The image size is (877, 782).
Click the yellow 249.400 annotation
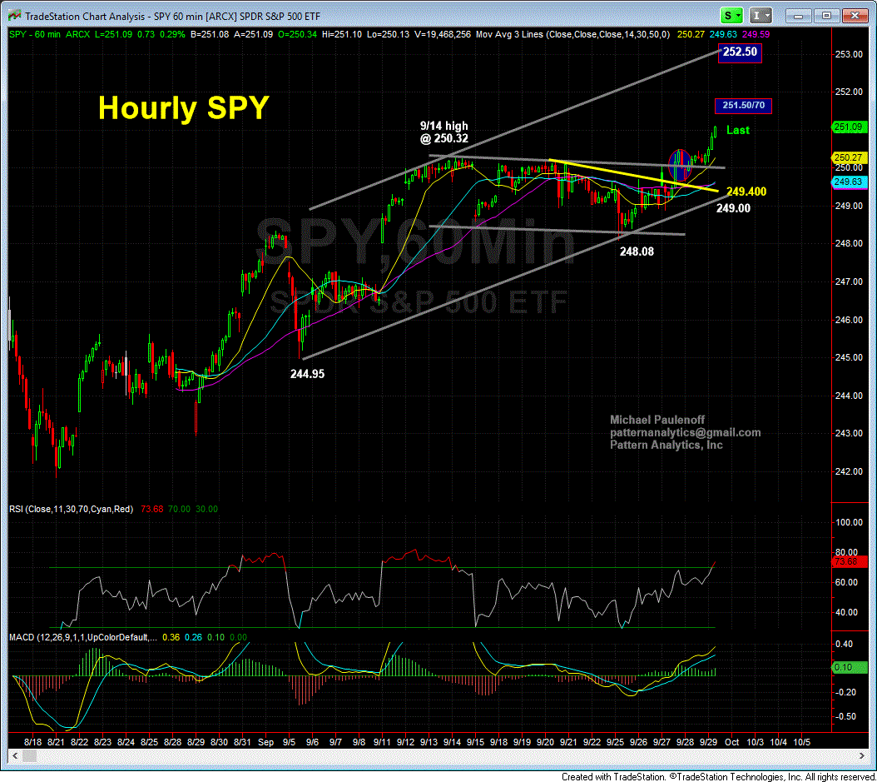coord(746,192)
